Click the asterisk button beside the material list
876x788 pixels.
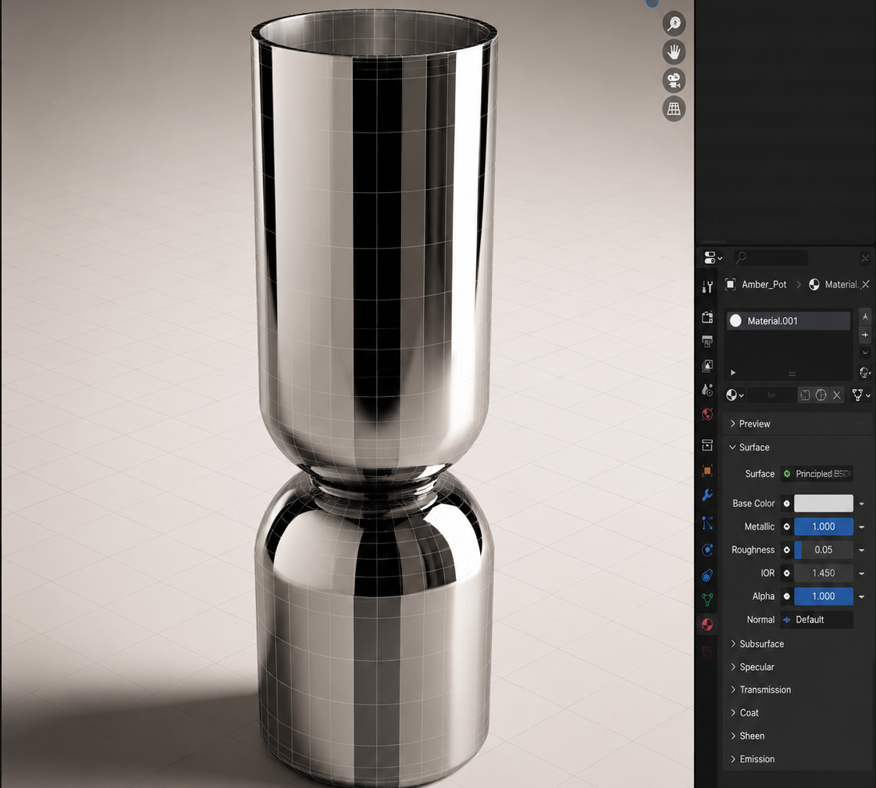(865, 317)
